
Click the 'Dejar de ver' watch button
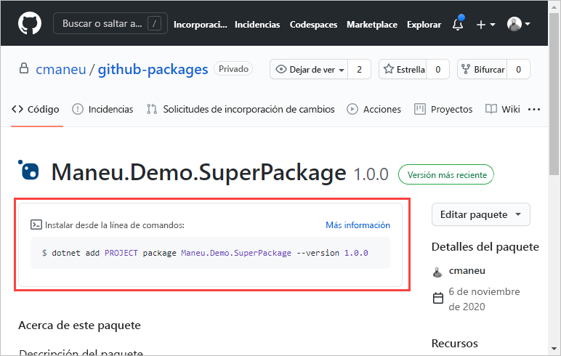pyautogui.click(x=309, y=70)
